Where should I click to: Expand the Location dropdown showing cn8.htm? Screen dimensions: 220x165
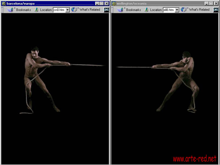68,10
